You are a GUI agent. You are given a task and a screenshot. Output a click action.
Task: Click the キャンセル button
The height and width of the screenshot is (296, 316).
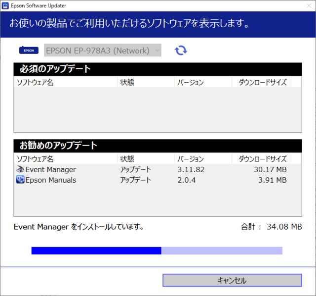point(232,280)
